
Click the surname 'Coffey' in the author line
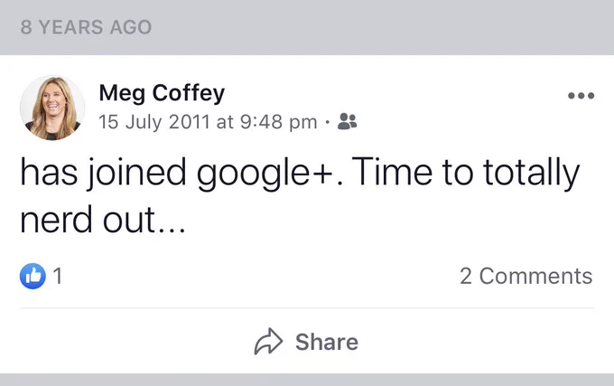(x=189, y=93)
